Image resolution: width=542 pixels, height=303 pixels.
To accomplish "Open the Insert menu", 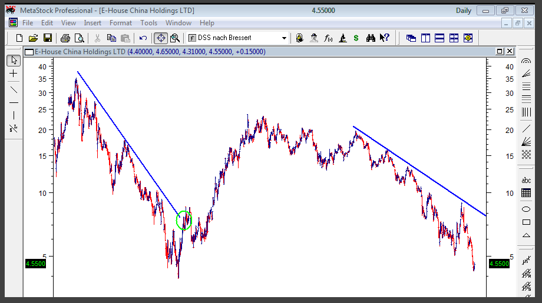I will click(x=92, y=23).
